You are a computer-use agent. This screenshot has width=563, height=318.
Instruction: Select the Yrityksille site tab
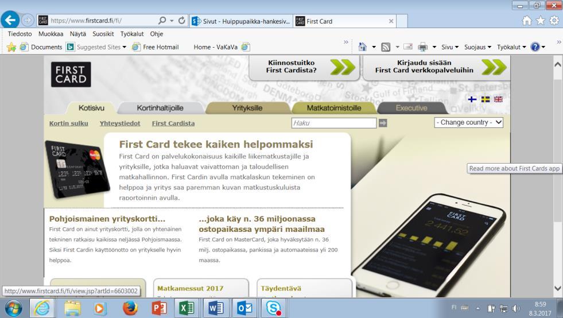(247, 108)
